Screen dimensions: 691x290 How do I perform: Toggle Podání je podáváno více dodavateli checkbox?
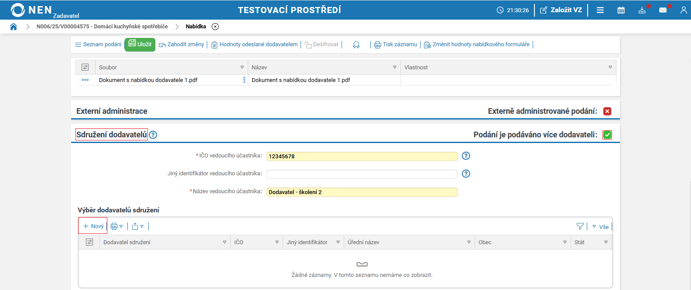pyautogui.click(x=607, y=135)
